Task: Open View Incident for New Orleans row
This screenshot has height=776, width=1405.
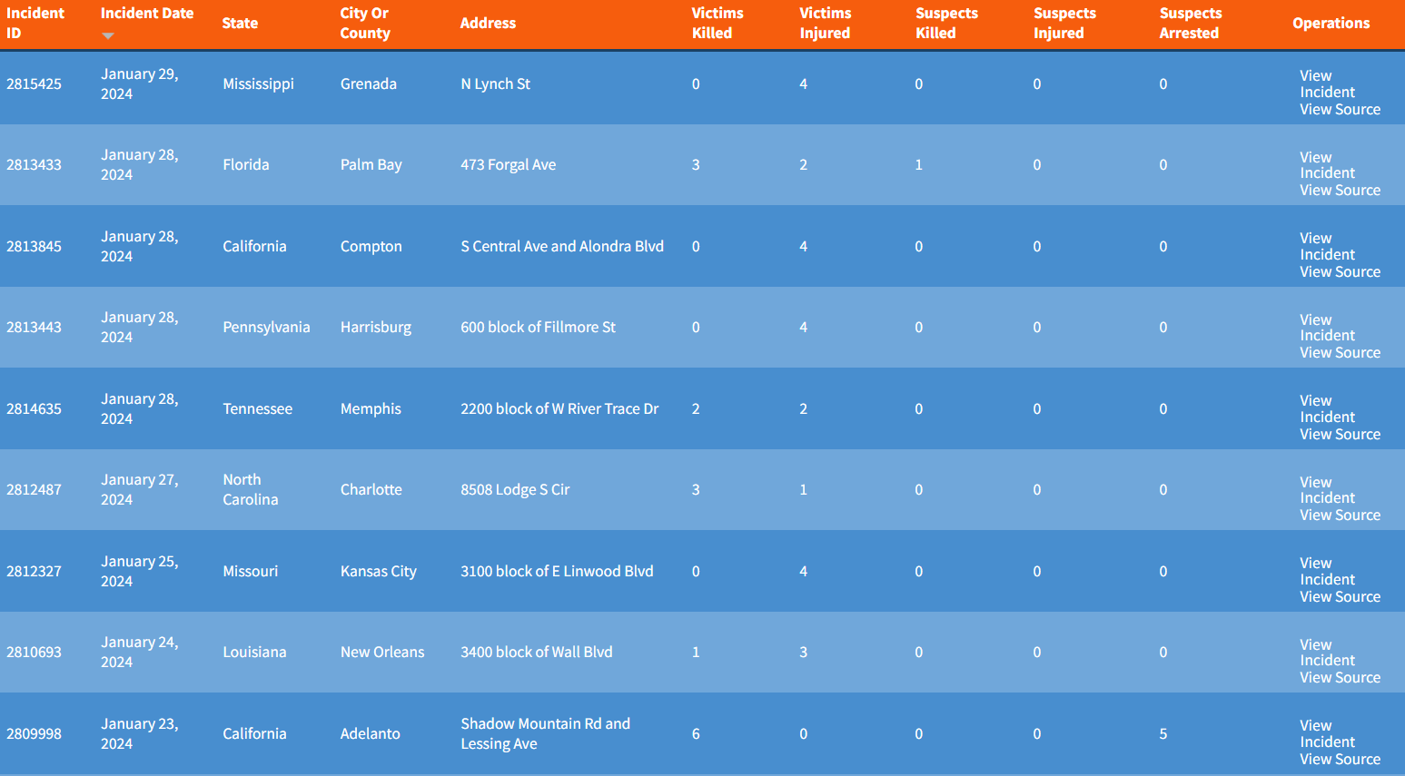Action: click(1327, 653)
